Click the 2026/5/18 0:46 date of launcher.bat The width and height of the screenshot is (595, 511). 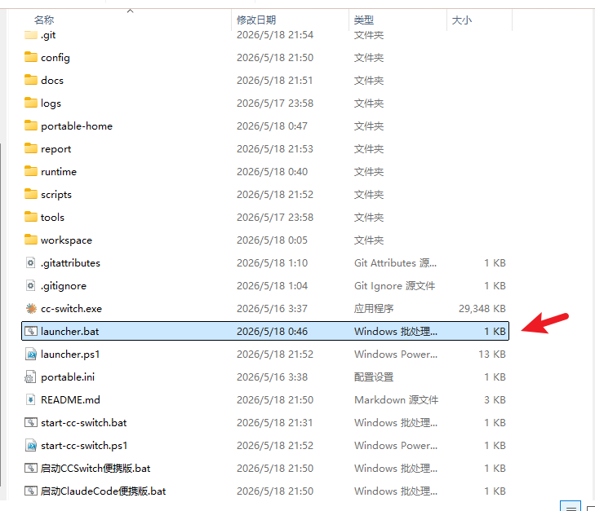pyautogui.click(x=272, y=331)
